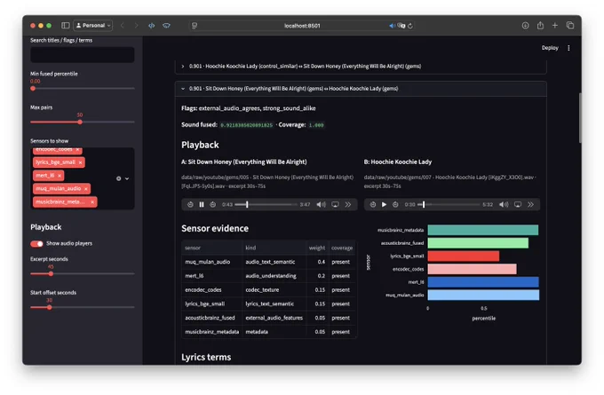Click the translate icon in the address bar

(x=401, y=26)
